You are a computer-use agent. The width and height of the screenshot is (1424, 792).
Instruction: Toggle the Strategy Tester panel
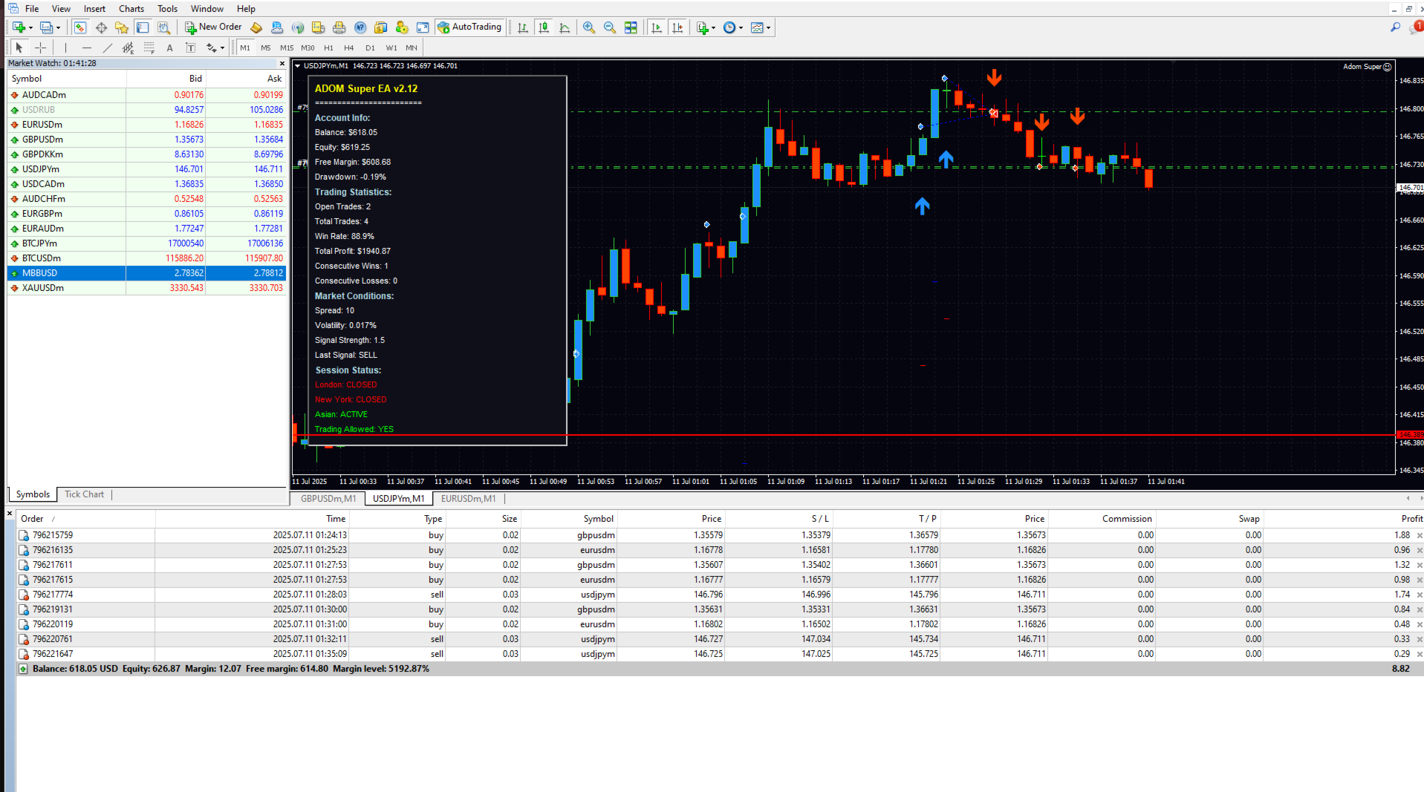coord(163,27)
